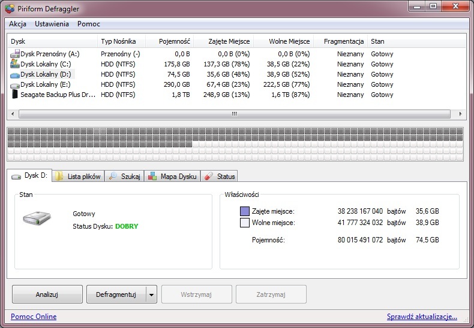Click the removable drive A: floppy icon
This screenshot has width=474, height=328.
(x=15, y=54)
